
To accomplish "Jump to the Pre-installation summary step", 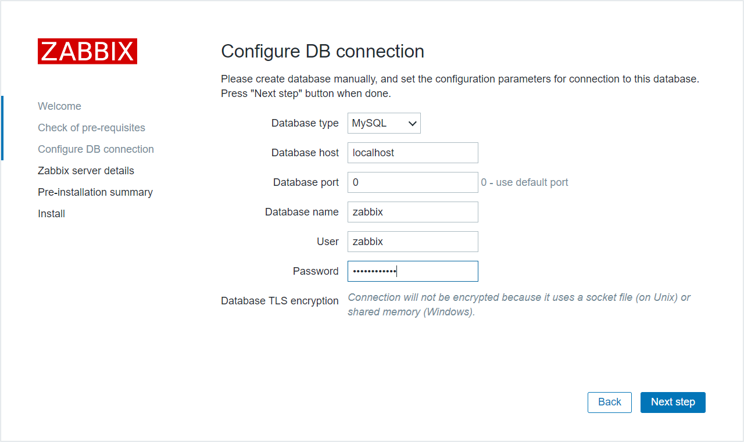I will pos(95,192).
